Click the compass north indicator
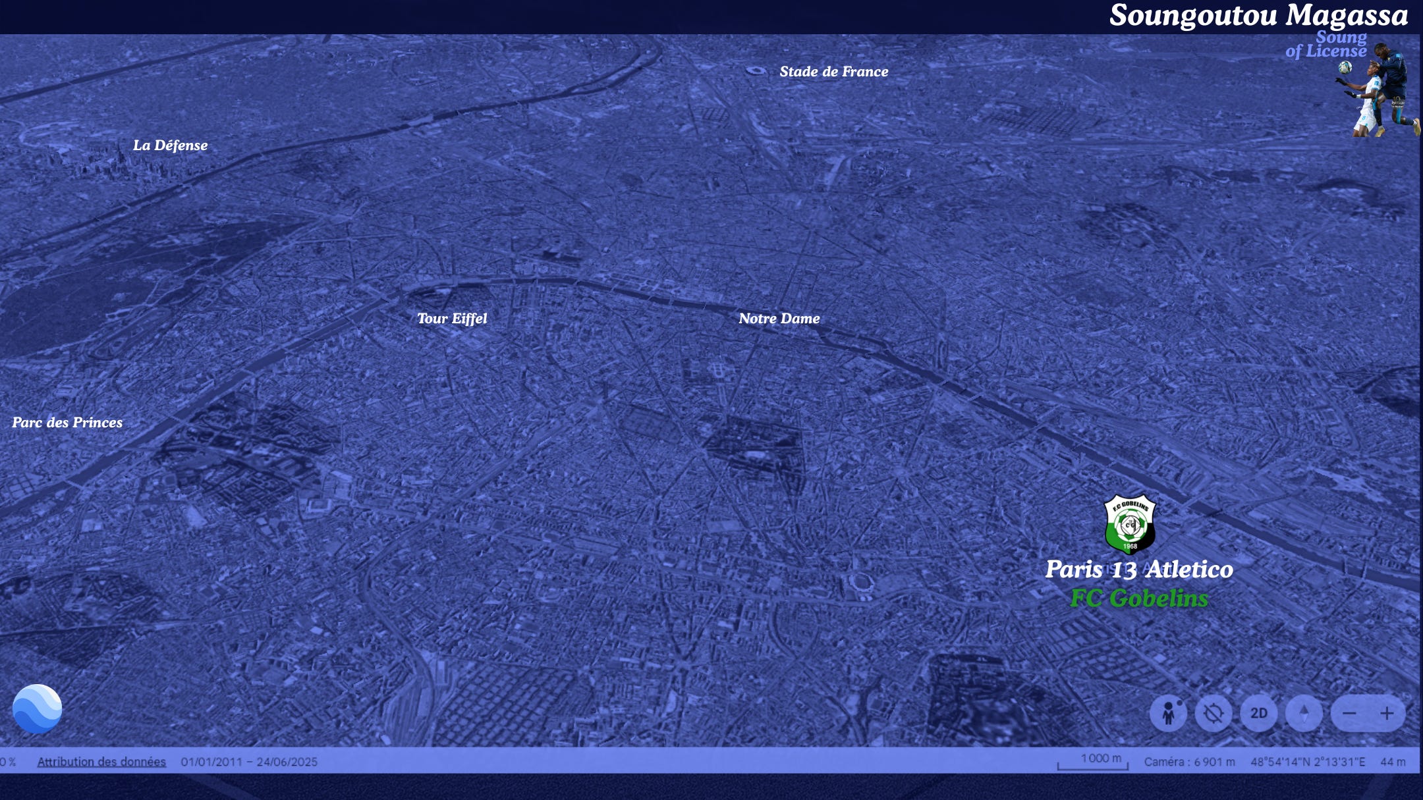The width and height of the screenshot is (1423, 800). click(x=1304, y=713)
